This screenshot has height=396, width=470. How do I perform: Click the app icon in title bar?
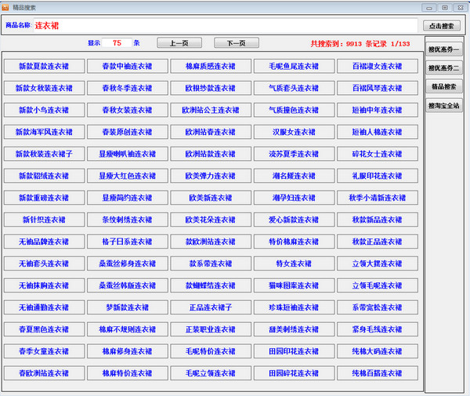[5, 7]
